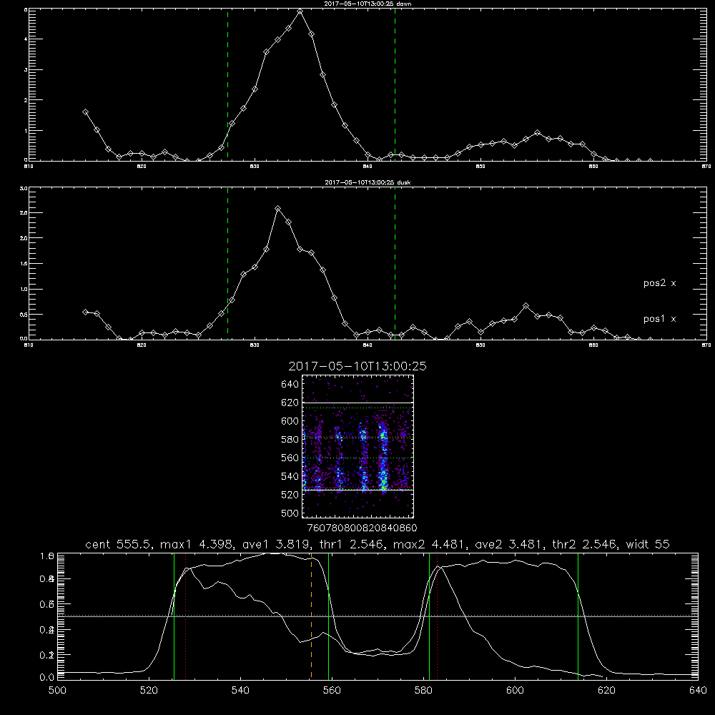Click the detector image y-axis label 580
This screenshot has width=715, height=715.
coord(290,440)
